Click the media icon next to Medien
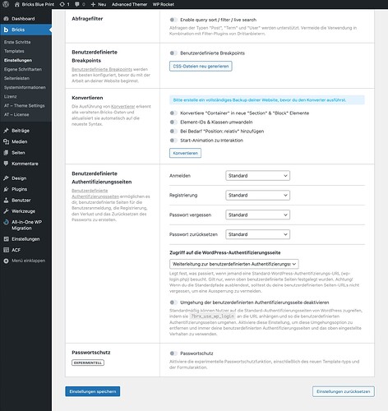Viewport: 388px width, 411px height. pyautogui.click(x=6, y=141)
